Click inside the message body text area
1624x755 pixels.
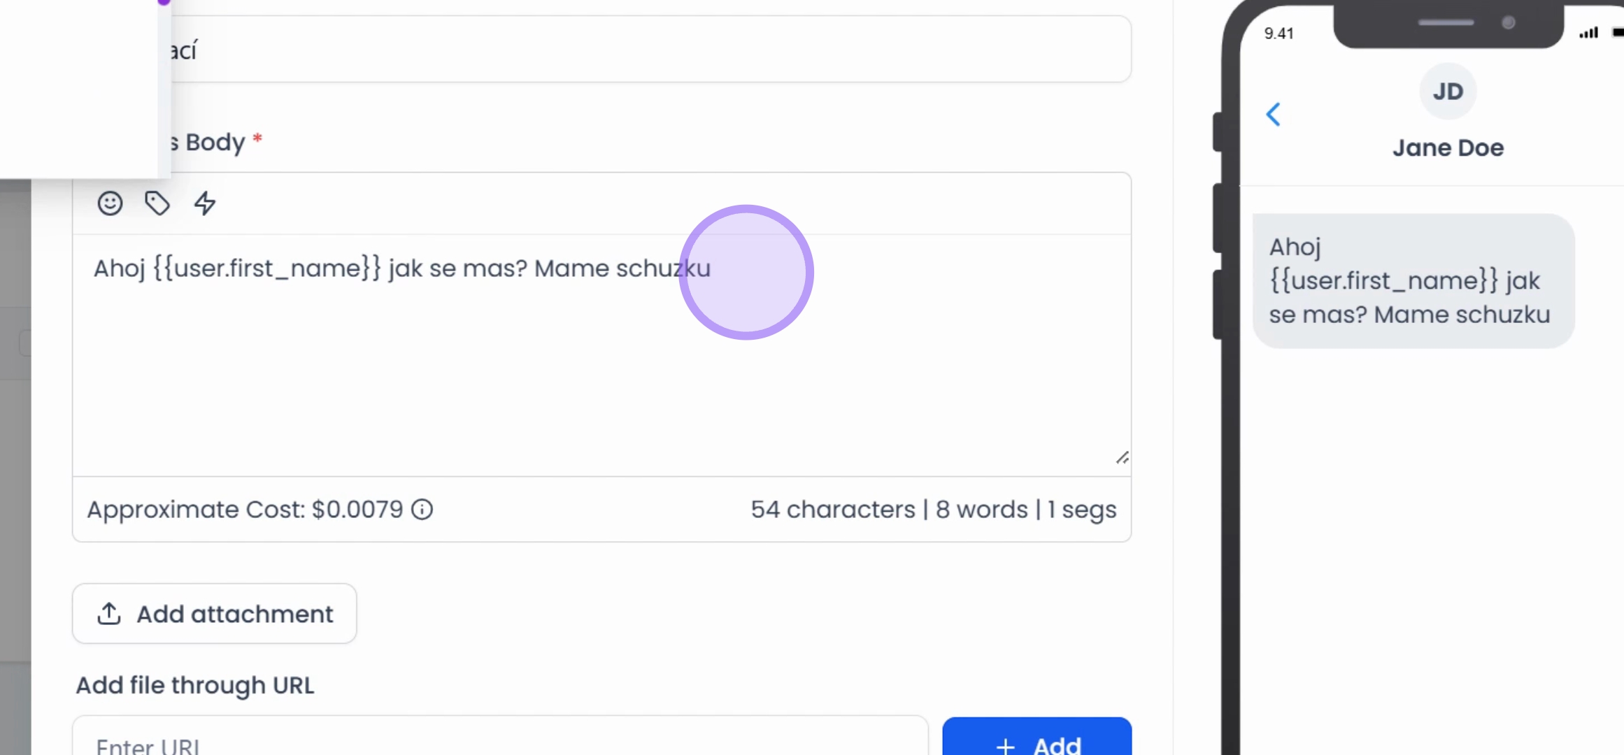(x=601, y=355)
